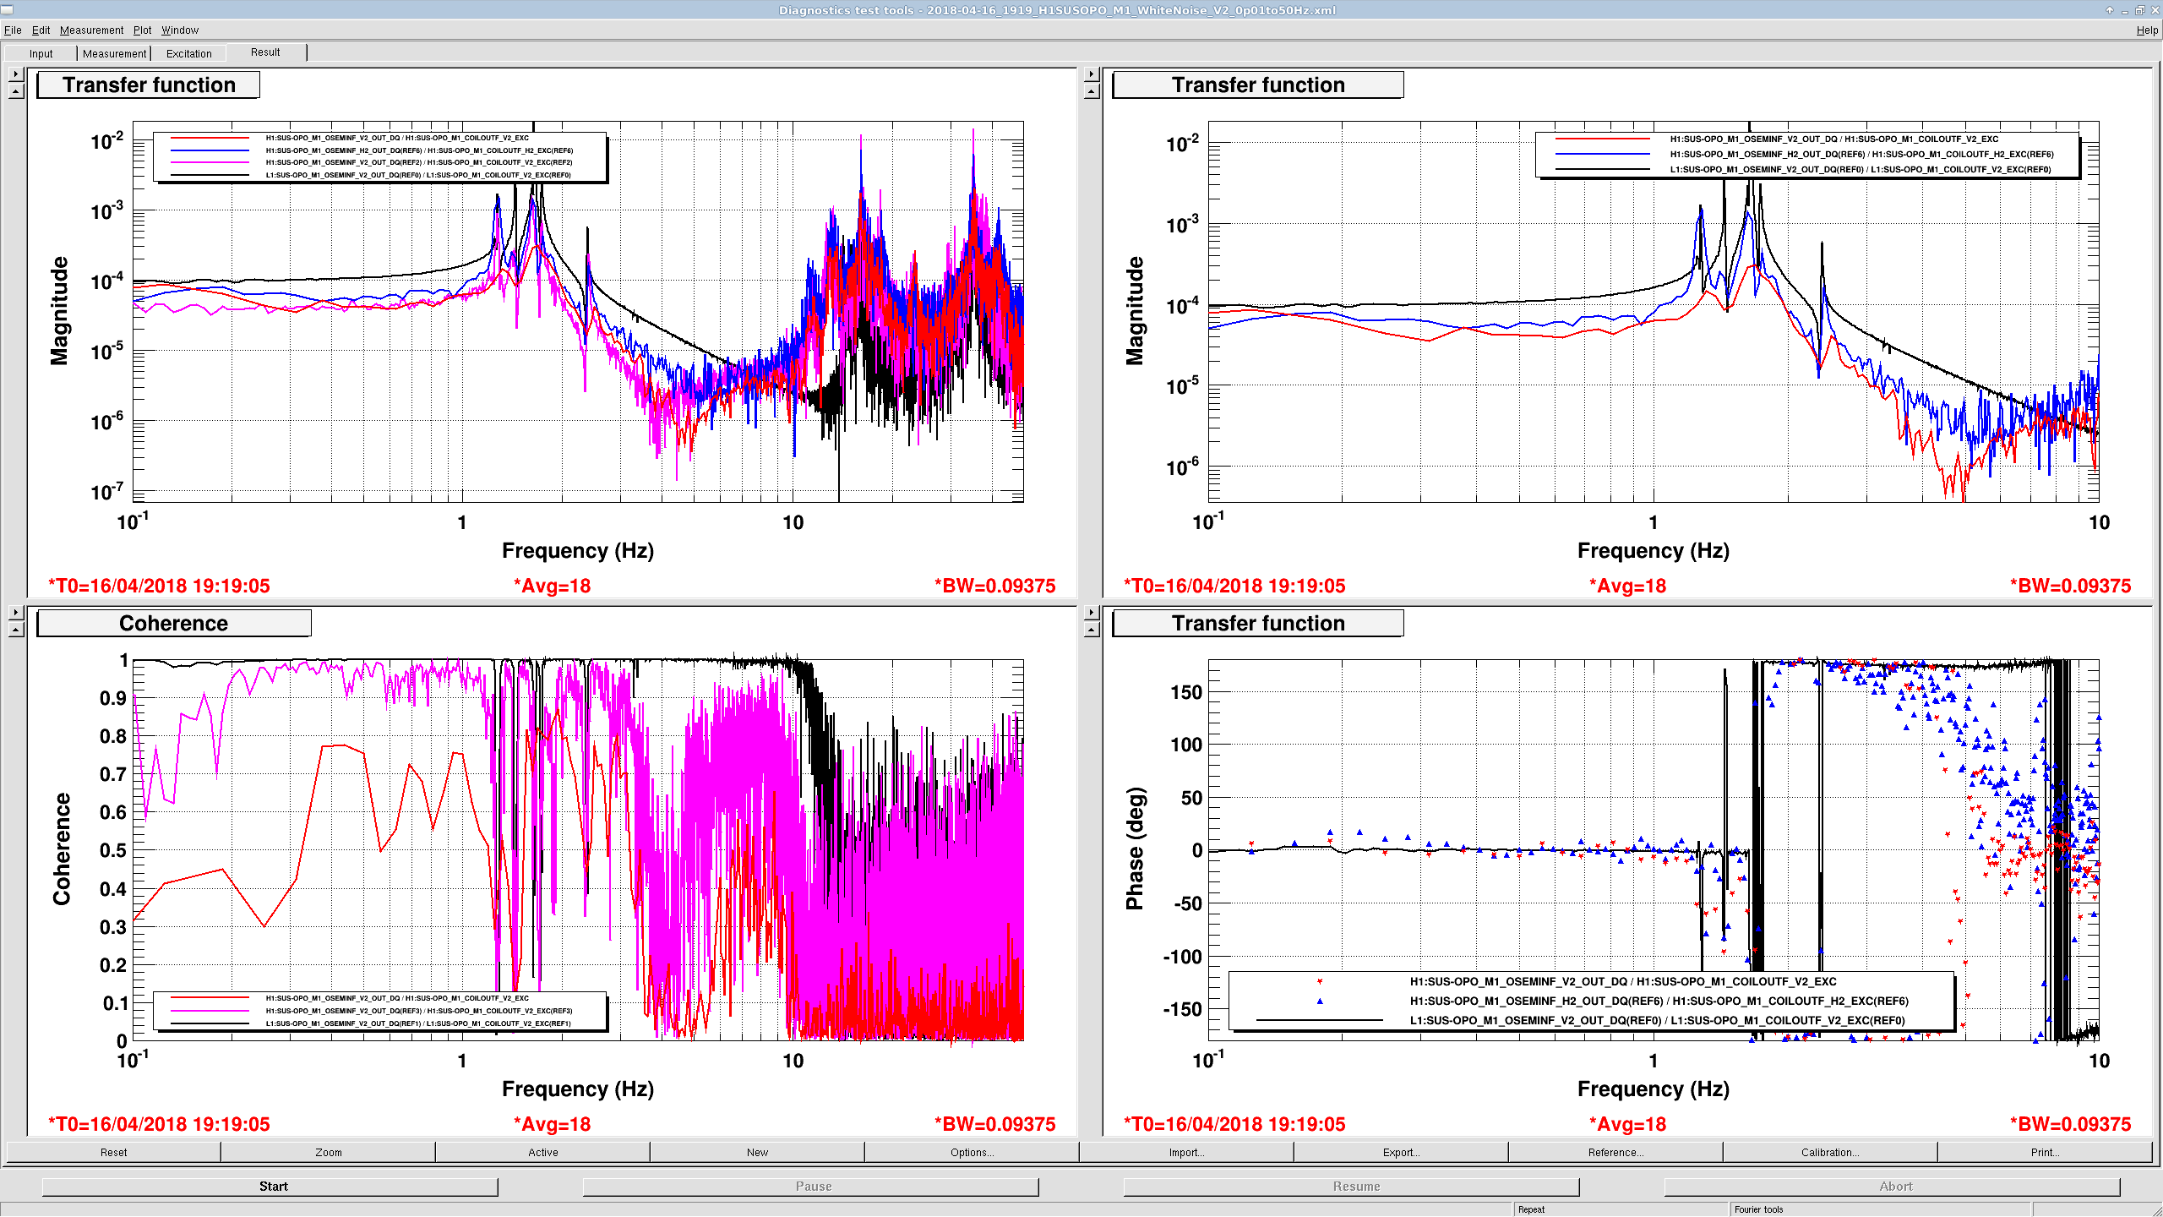This screenshot has height=1217, width=2163.
Task: Open the File menu
Action: tap(13, 30)
